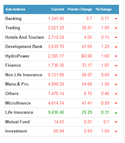
Task: Sort by the Sub-Indices column header
Action: [15, 9]
